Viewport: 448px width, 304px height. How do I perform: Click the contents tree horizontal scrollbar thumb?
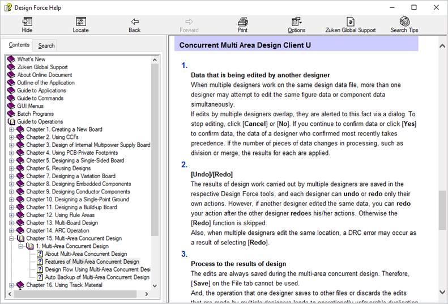[x=75, y=294]
